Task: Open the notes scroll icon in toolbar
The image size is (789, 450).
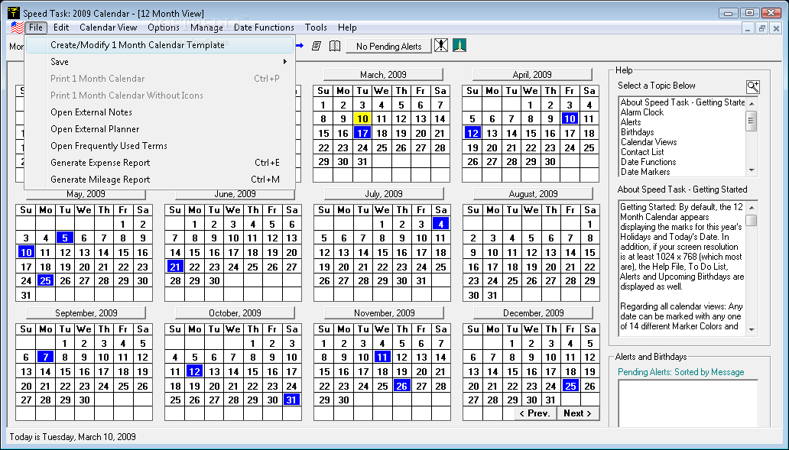Action: (x=316, y=46)
